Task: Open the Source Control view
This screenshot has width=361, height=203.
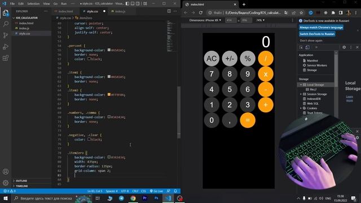Action: click(x=6, y=35)
